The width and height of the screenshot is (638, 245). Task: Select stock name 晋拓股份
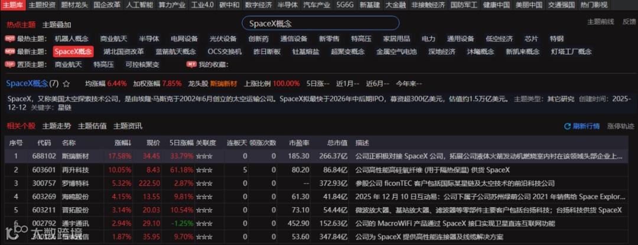click(75, 210)
